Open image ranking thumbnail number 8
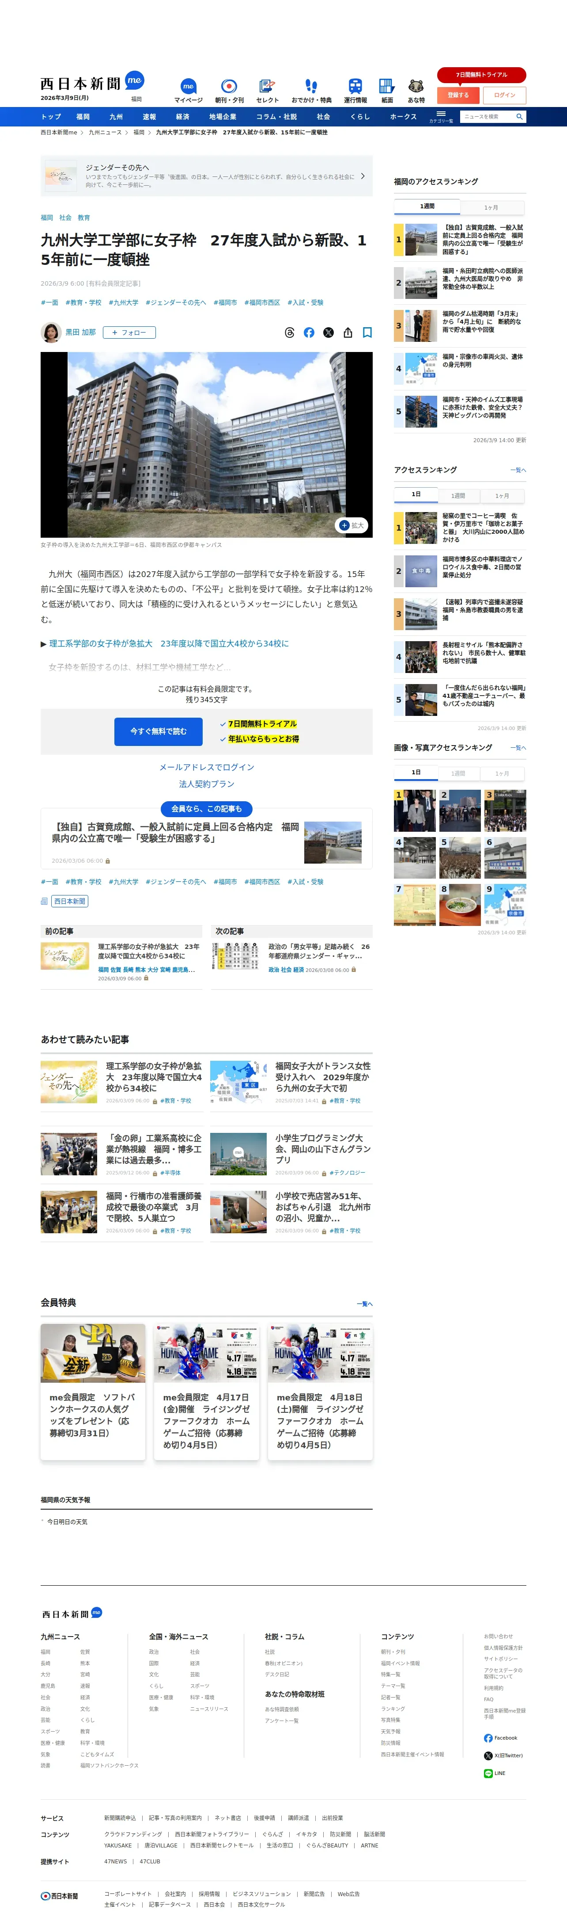 coord(460,904)
